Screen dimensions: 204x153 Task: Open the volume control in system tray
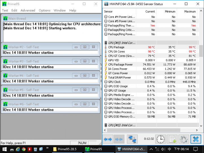pos(163,149)
